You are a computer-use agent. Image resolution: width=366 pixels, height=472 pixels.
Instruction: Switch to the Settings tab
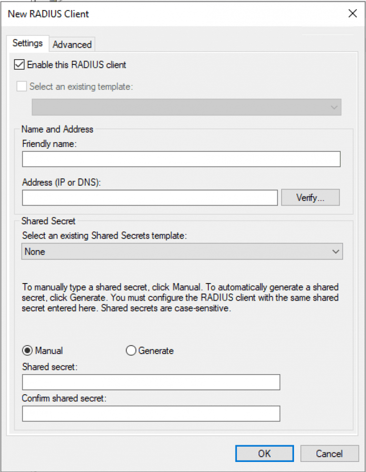(x=27, y=43)
